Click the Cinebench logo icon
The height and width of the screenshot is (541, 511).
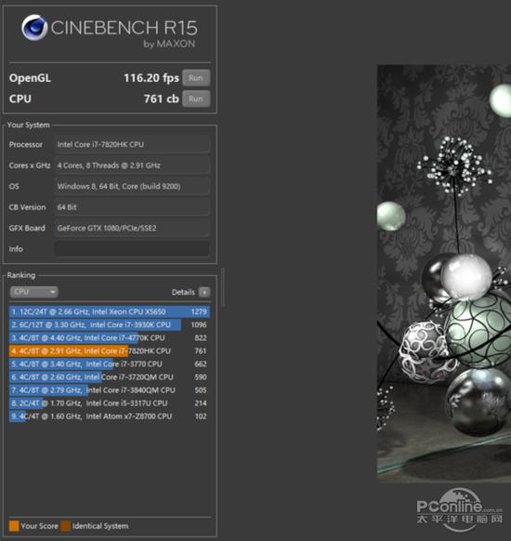point(34,28)
